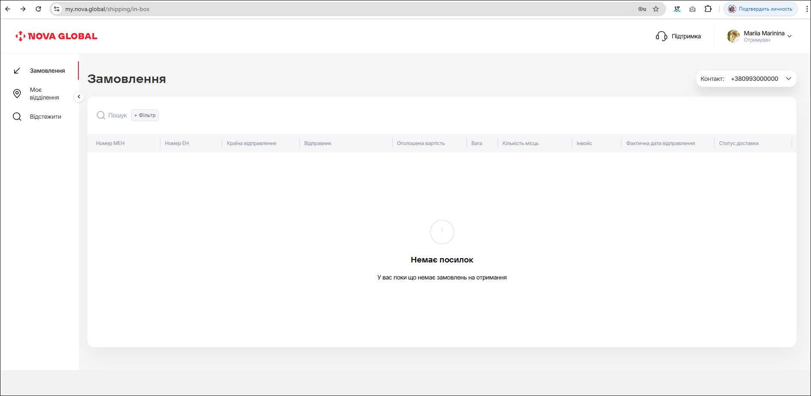
Task: Click the Підтримка support link
Action: [686, 36]
